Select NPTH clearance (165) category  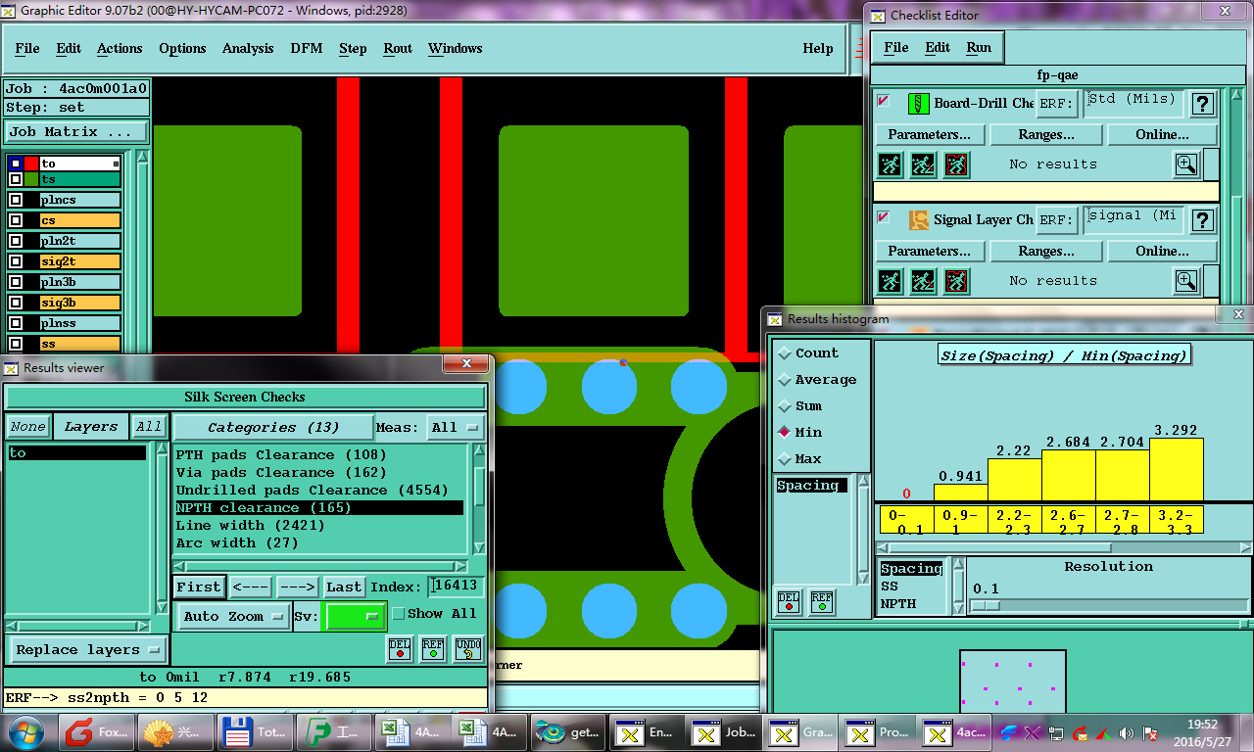(x=318, y=507)
